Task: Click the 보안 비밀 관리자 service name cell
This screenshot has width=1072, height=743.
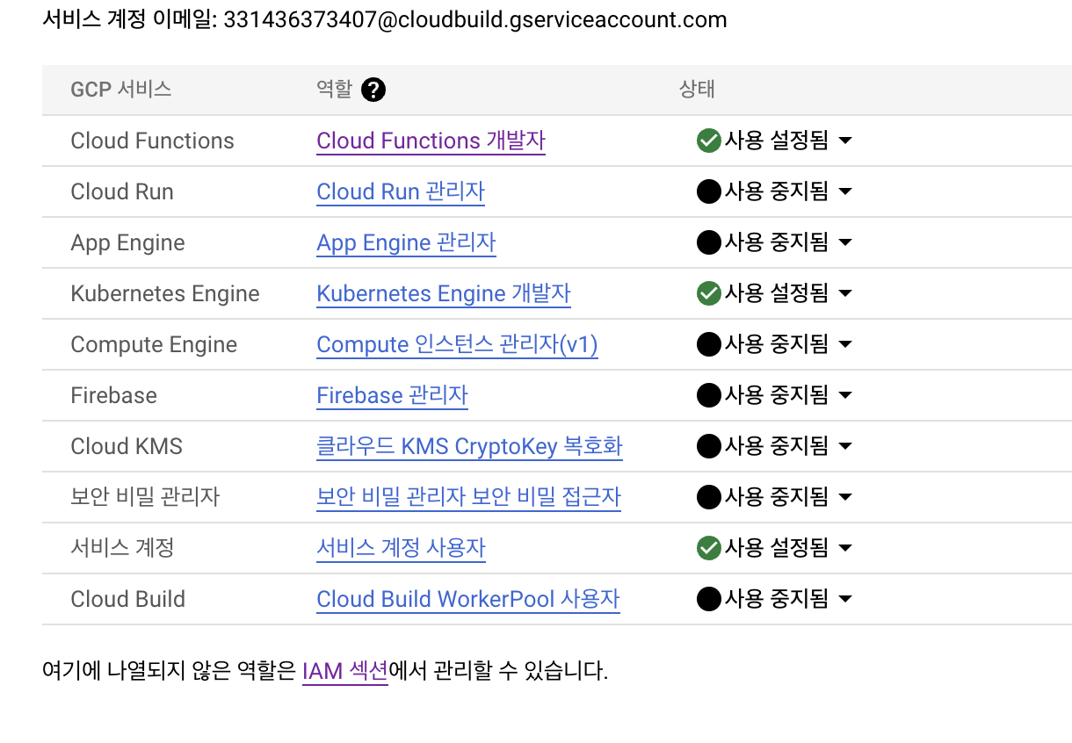Action: coord(145,497)
